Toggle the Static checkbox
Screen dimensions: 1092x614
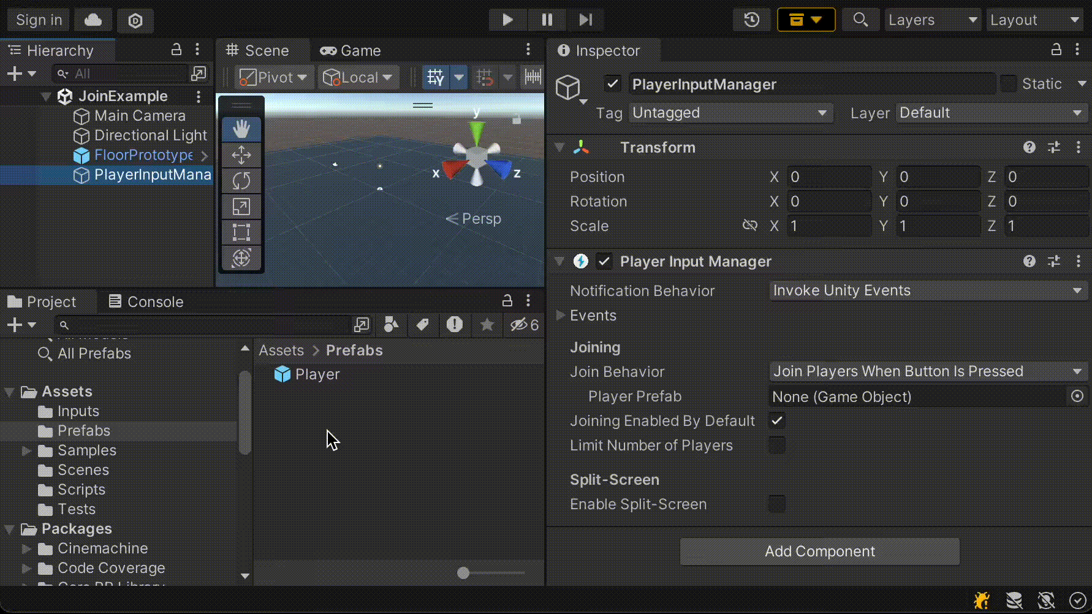pos(1008,84)
